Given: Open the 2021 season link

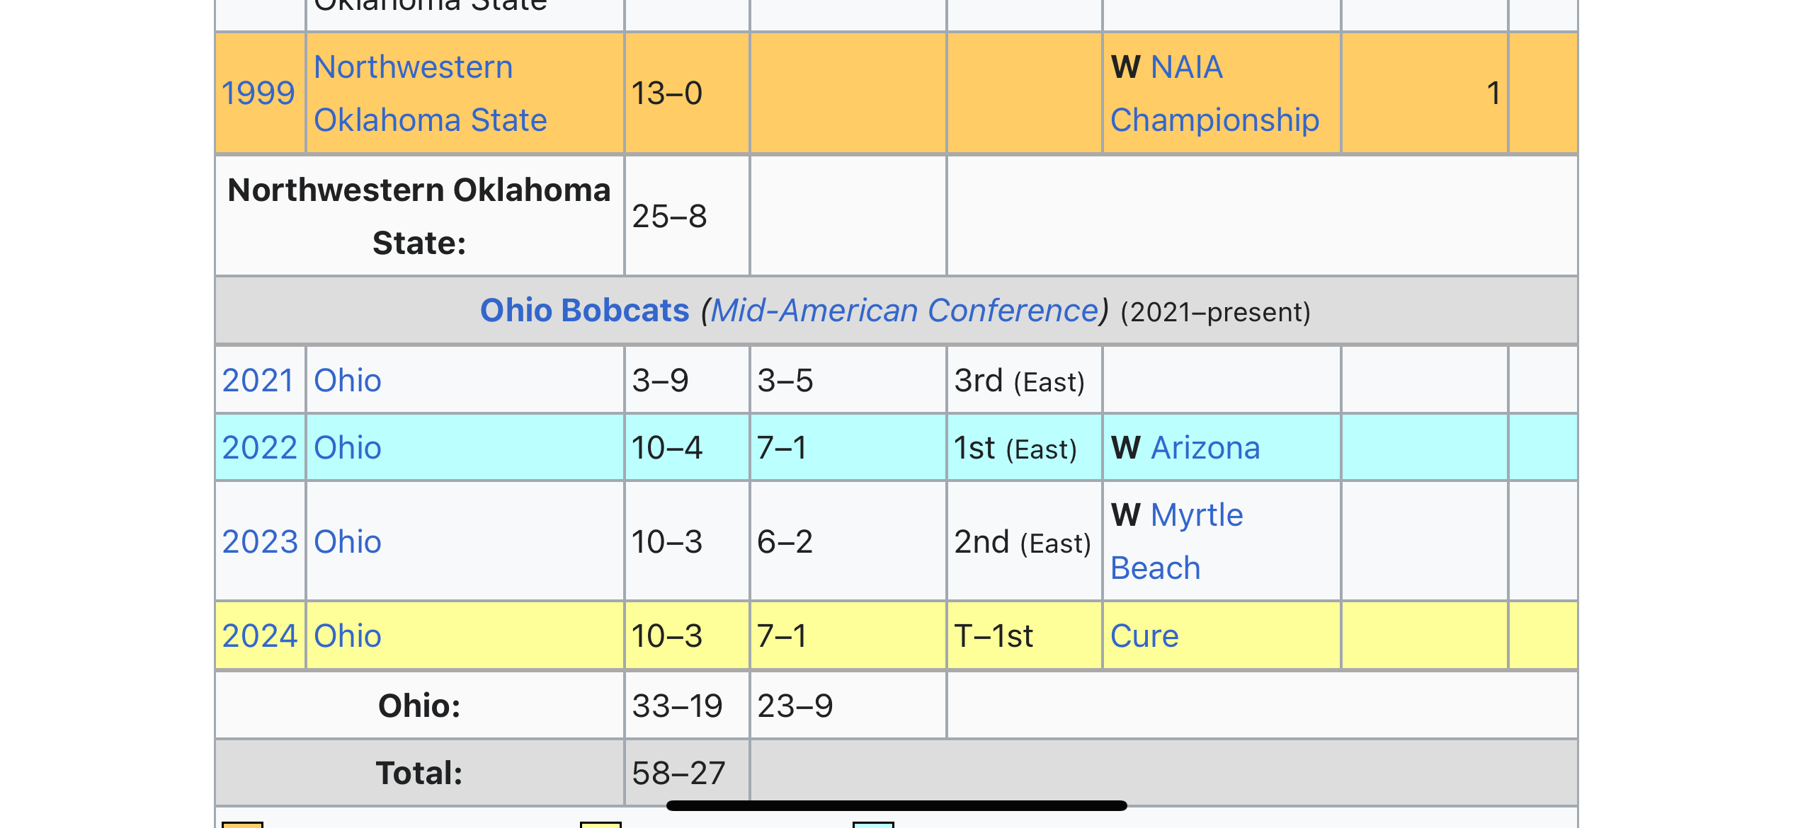Looking at the screenshot, I should (x=258, y=381).
